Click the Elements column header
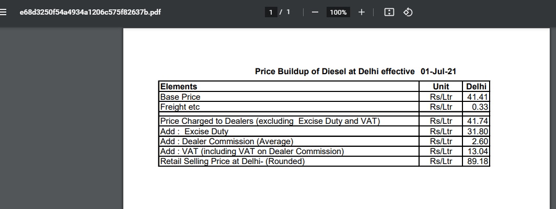Viewport: 556px width, 209px height. pyautogui.click(x=178, y=87)
